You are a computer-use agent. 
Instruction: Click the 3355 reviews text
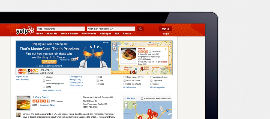tap(57, 101)
